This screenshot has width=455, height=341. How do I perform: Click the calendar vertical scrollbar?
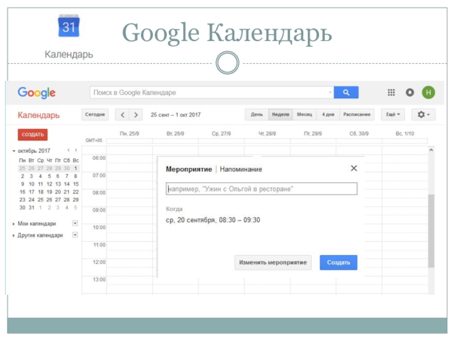[431, 231]
